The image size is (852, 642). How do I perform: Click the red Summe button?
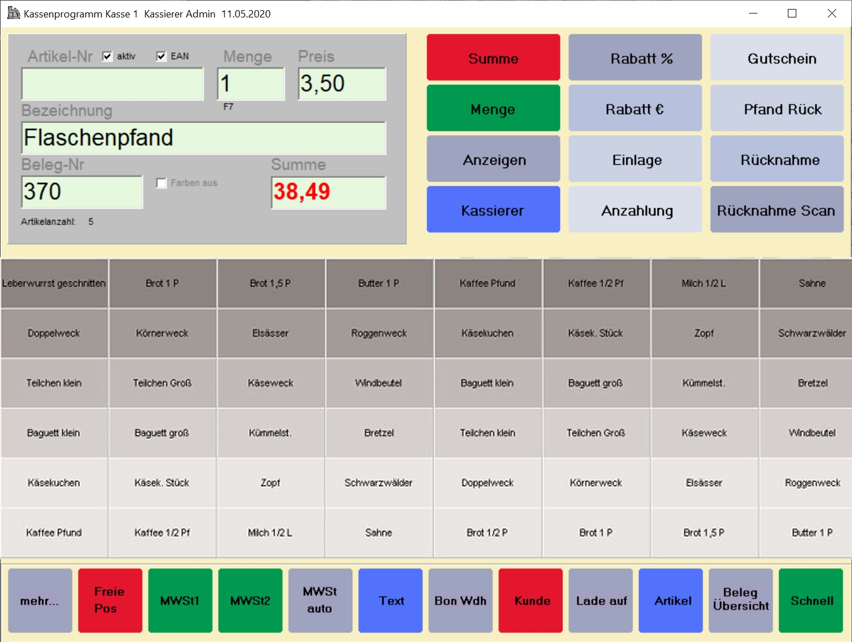493,58
